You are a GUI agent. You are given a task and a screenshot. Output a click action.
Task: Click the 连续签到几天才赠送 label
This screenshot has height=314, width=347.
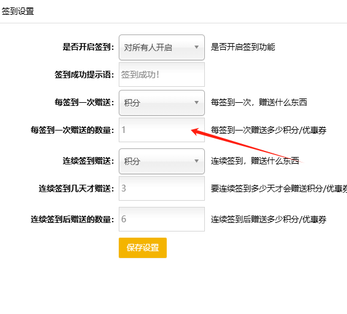pos(76,188)
